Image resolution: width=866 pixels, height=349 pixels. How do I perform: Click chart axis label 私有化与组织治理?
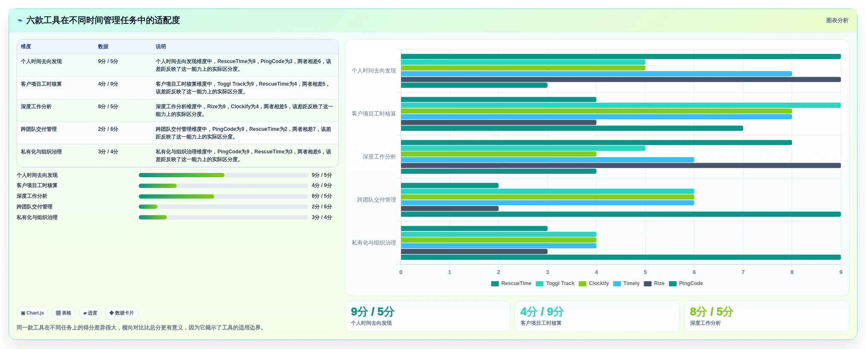tap(374, 243)
